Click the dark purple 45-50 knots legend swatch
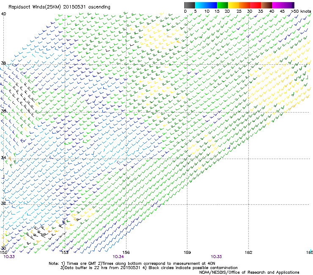Viewport: 313px width, 275px height. tap(288, 5)
